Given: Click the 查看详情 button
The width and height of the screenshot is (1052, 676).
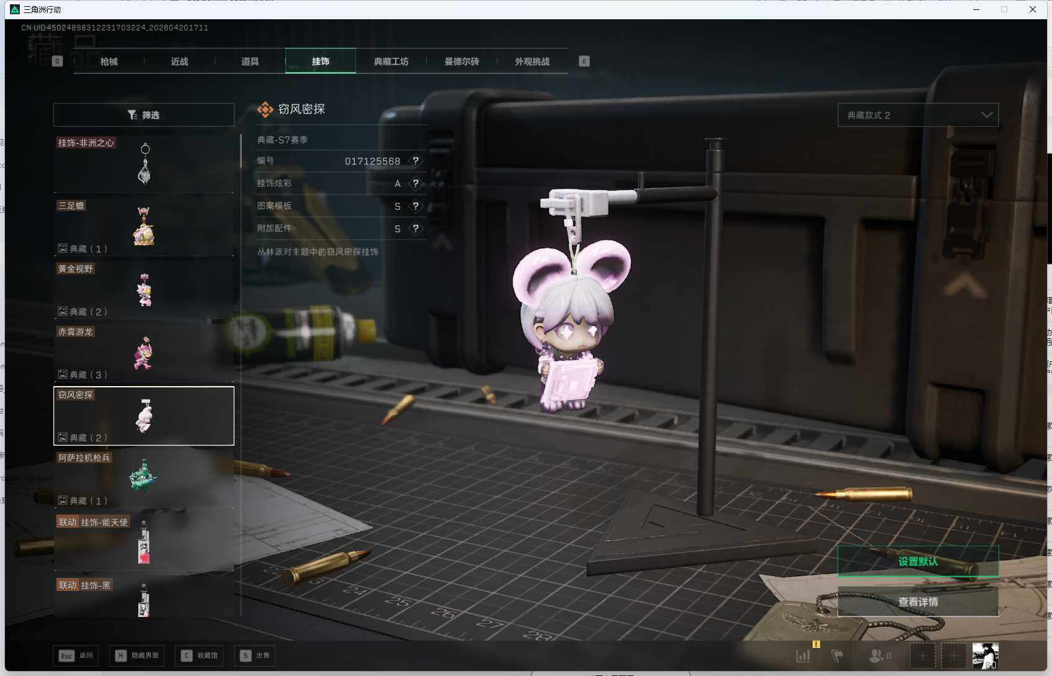Looking at the screenshot, I should point(918,602).
